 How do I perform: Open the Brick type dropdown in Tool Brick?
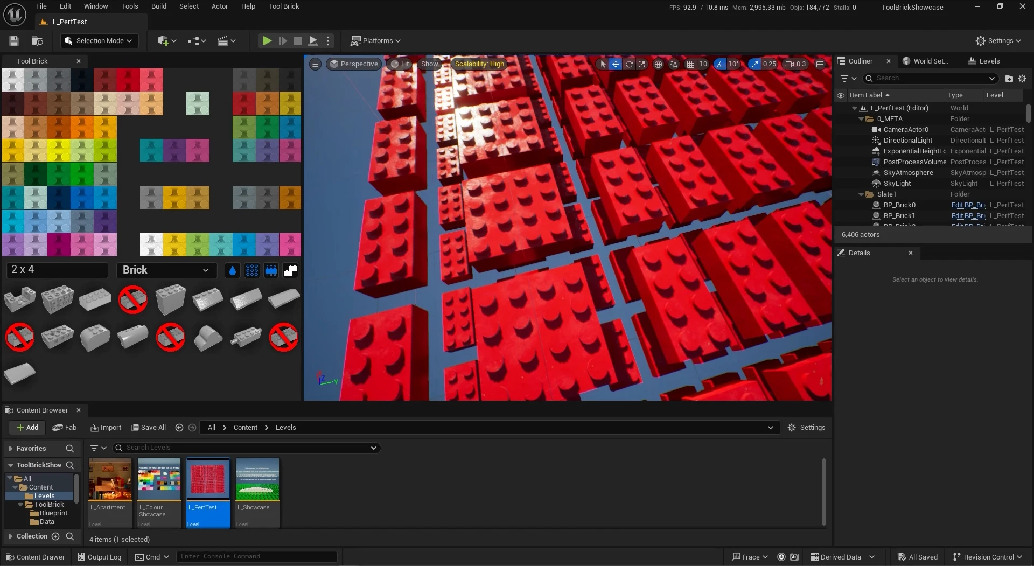(x=166, y=270)
